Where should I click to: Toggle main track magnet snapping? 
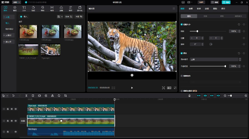point(199,96)
